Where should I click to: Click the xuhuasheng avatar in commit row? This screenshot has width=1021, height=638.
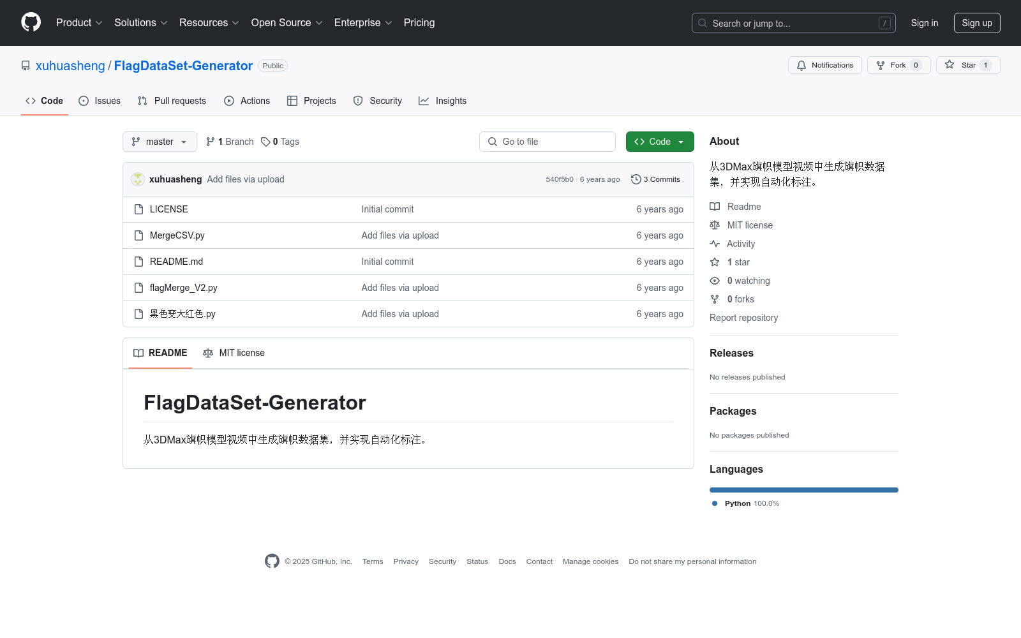[138, 179]
